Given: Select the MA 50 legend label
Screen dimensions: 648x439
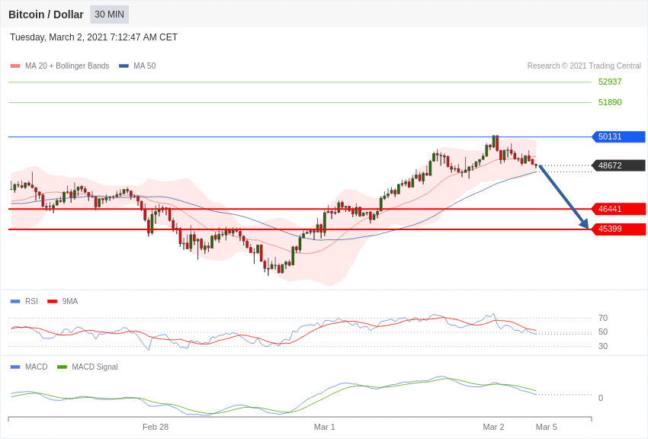Looking at the screenshot, I should (x=145, y=66).
